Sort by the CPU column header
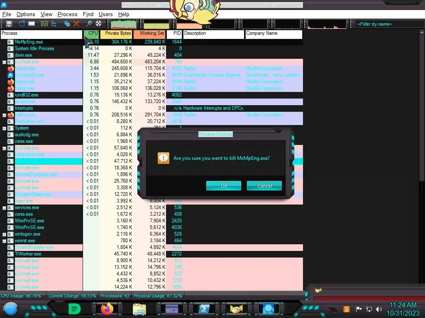This screenshot has width=425, height=318. point(91,34)
